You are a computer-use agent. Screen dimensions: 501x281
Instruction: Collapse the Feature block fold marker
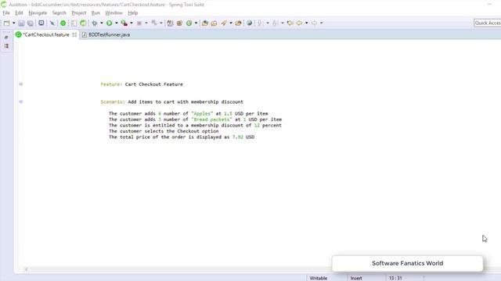[21, 84]
